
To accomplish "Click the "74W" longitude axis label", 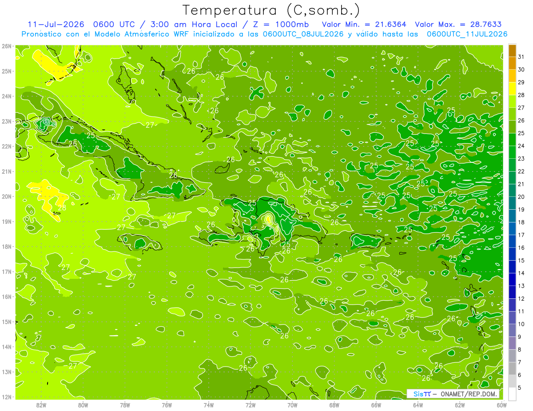I will 209,405.
